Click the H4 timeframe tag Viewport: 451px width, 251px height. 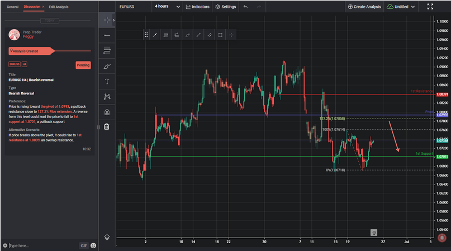(x=25, y=64)
